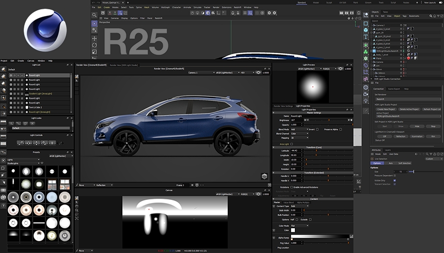Viewport: 444px width, 253px height.
Task: Toggle the Invert checkbox in Light Properties
Action: pyautogui.click(x=317, y=129)
